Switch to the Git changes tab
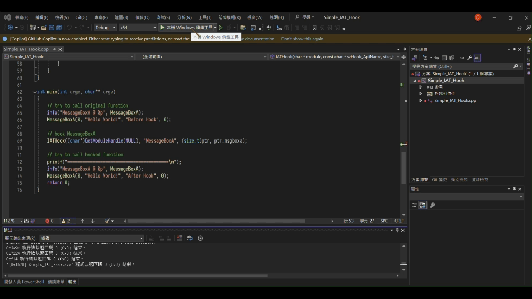Screen dimensions: 532x299 (x=440, y=180)
